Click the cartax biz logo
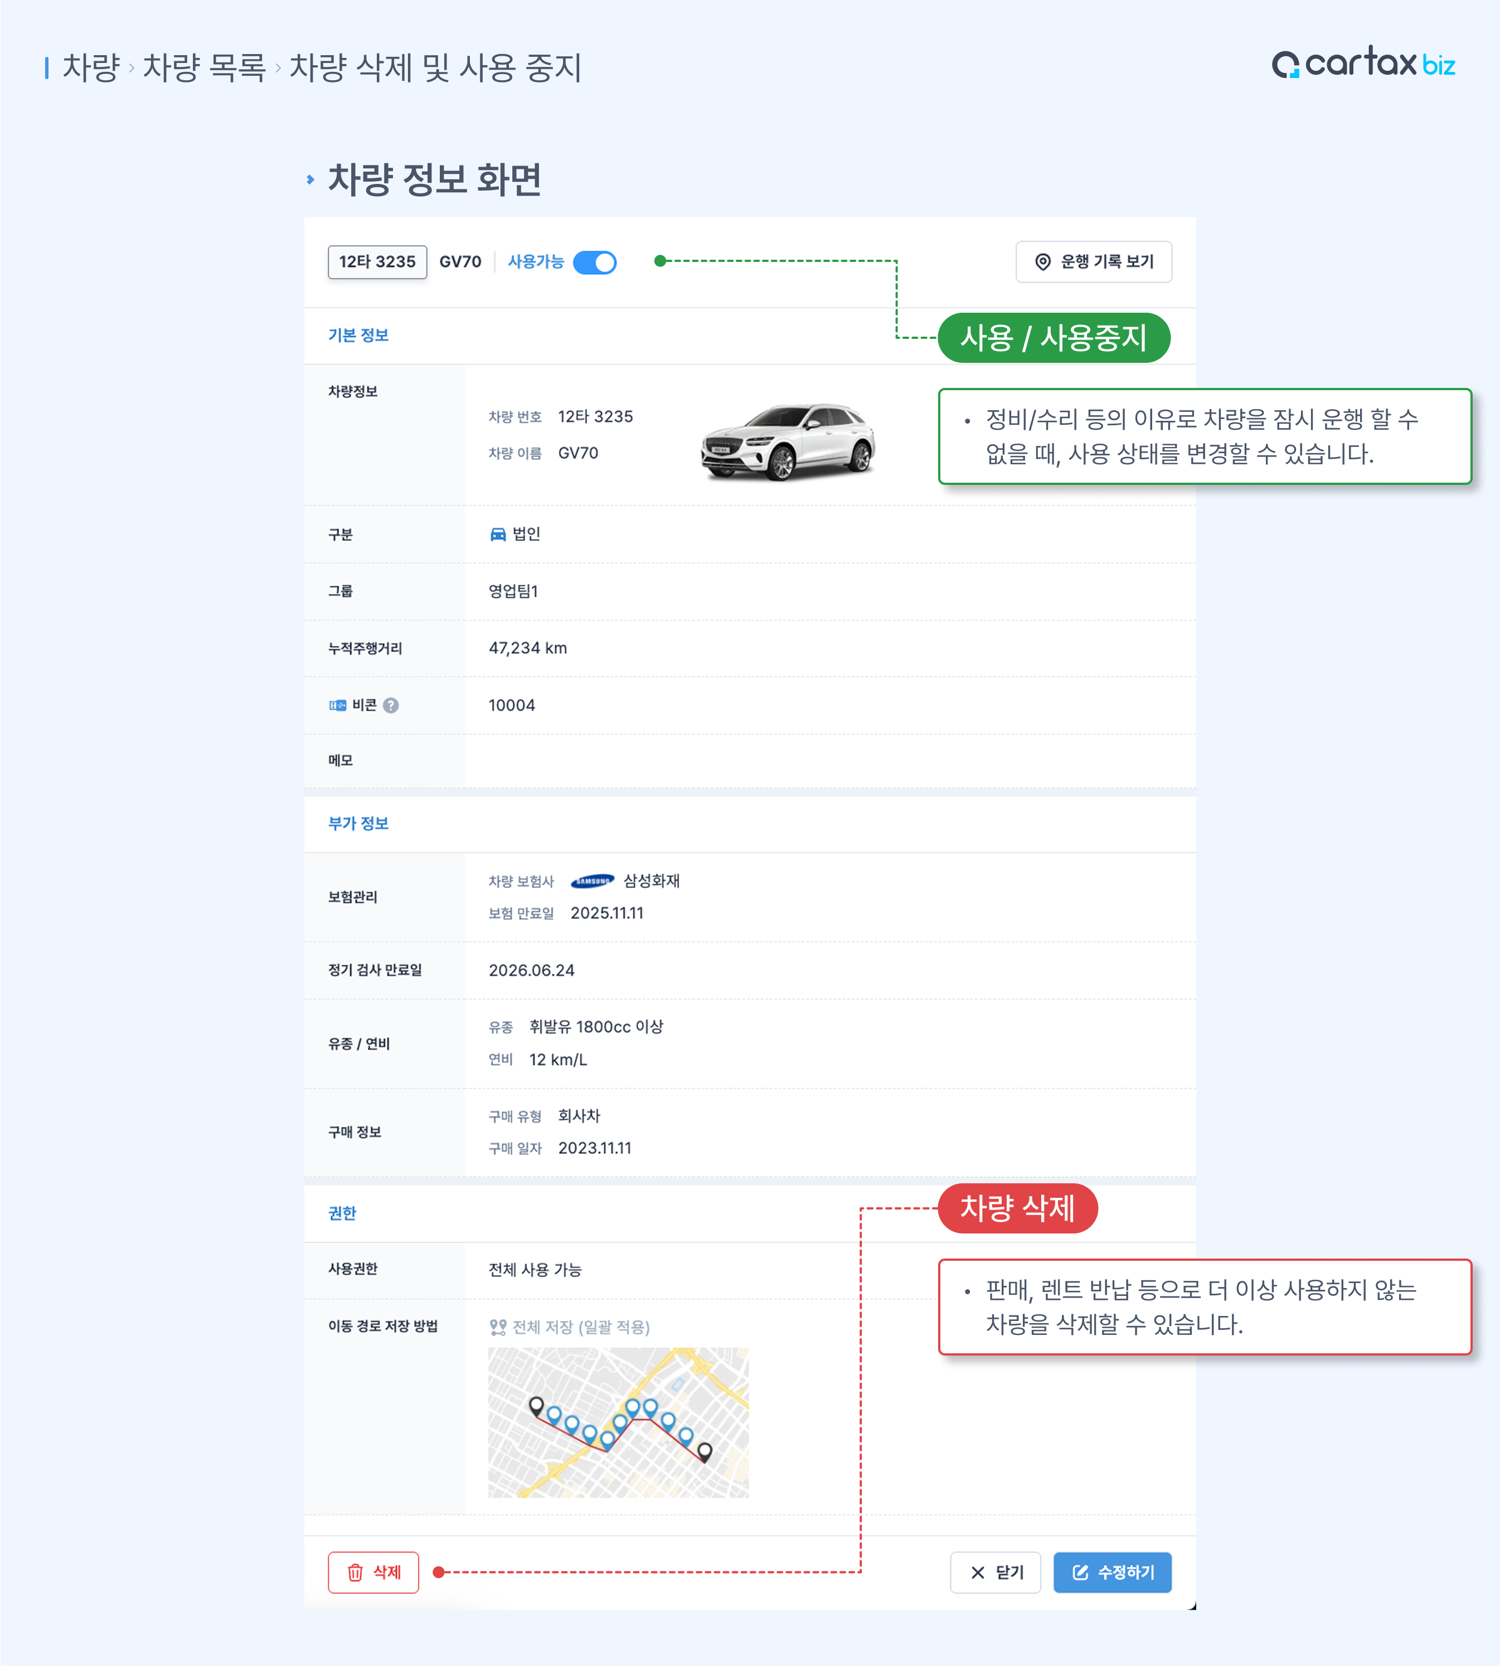The height and width of the screenshot is (1666, 1500). pyautogui.click(x=1363, y=64)
